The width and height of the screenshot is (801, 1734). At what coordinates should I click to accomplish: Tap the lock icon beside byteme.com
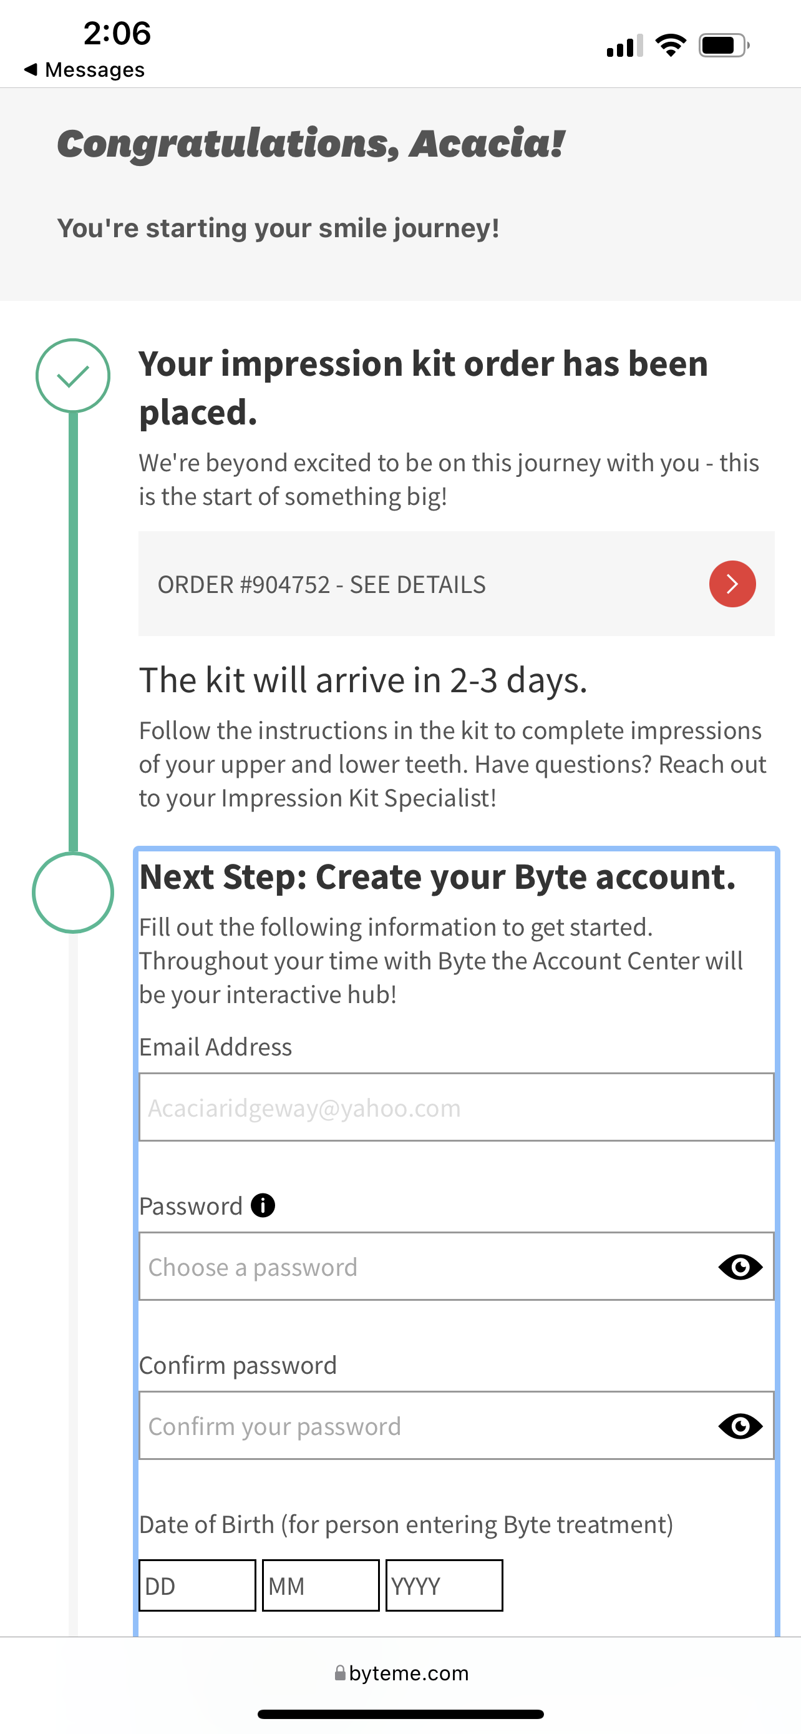coord(341,1673)
